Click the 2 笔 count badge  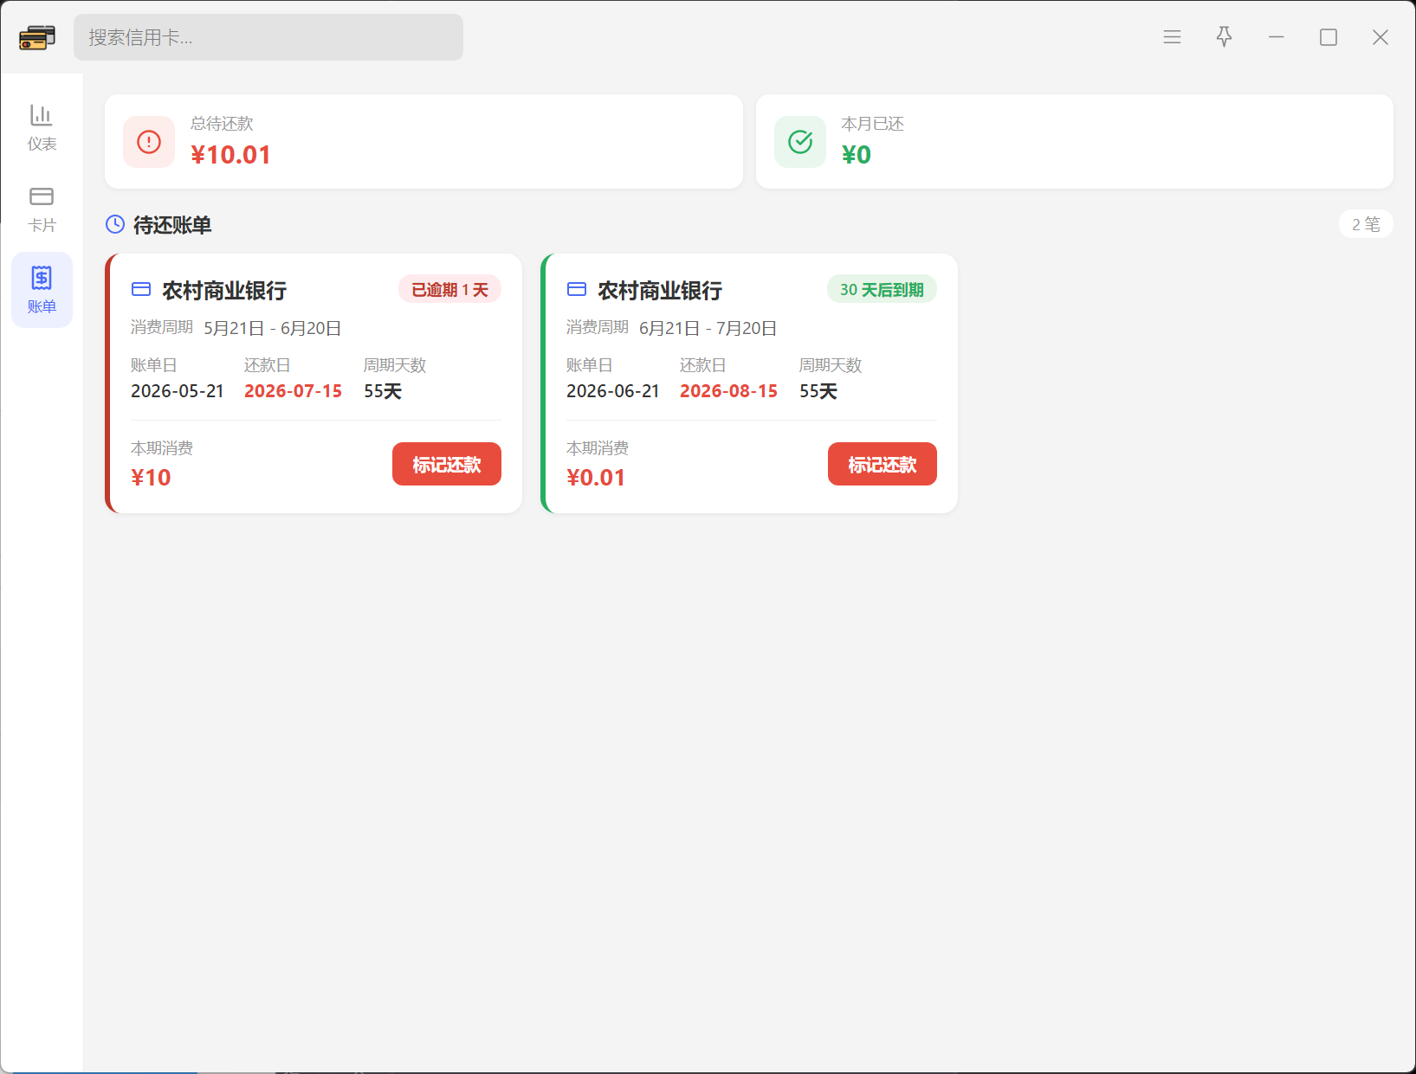1366,224
